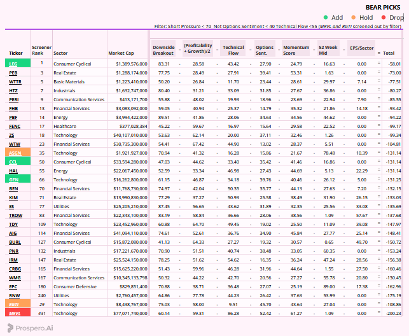Open the RGTI ticker link

(x=14, y=304)
